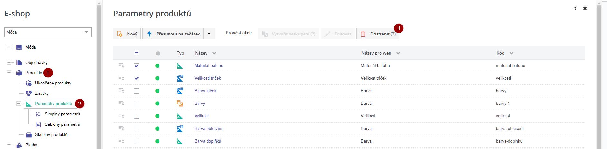Image resolution: width=607 pixels, height=149 pixels.
Task: Open dropdown arrow beside Přesunout na začátek
Action: click(209, 34)
